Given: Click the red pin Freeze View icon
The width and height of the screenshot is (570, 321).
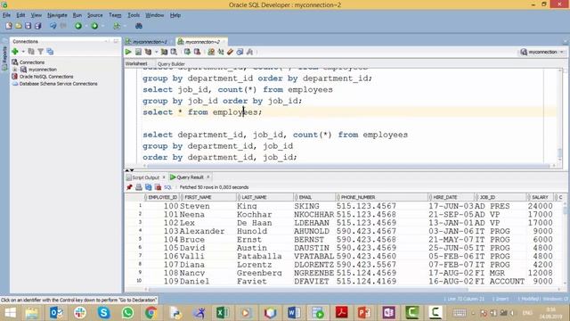Looking at the screenshot, I should (129, 187).
